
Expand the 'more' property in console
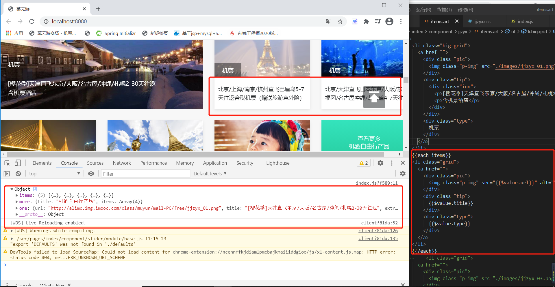click(x=17, y=202)
